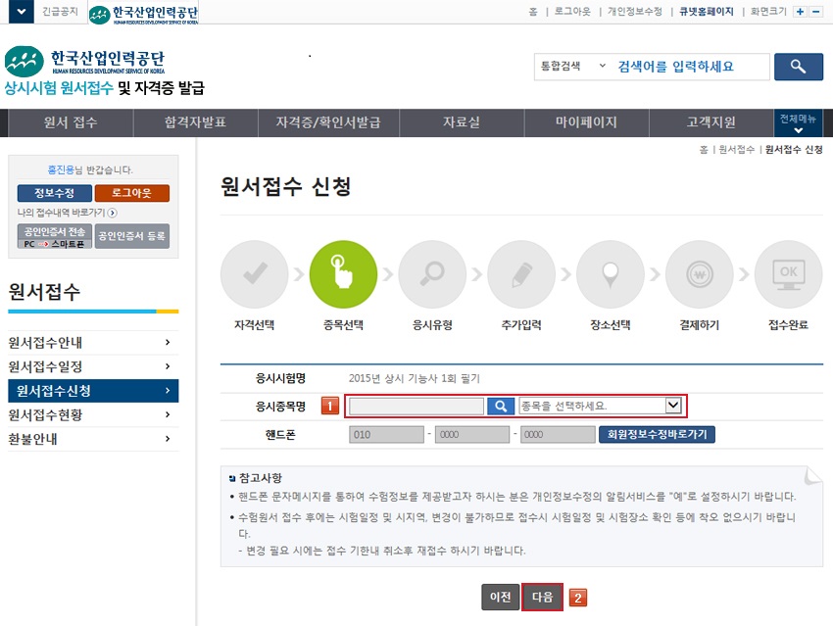This screenshot has height=626, width=833.
Task: Click the top 통합검색 magnifier search button
Action: (798, 67)
